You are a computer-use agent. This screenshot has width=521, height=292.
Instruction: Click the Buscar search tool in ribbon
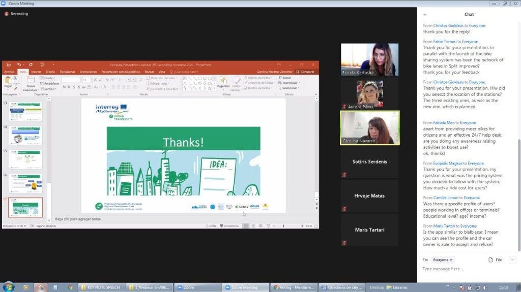[286, 78]
